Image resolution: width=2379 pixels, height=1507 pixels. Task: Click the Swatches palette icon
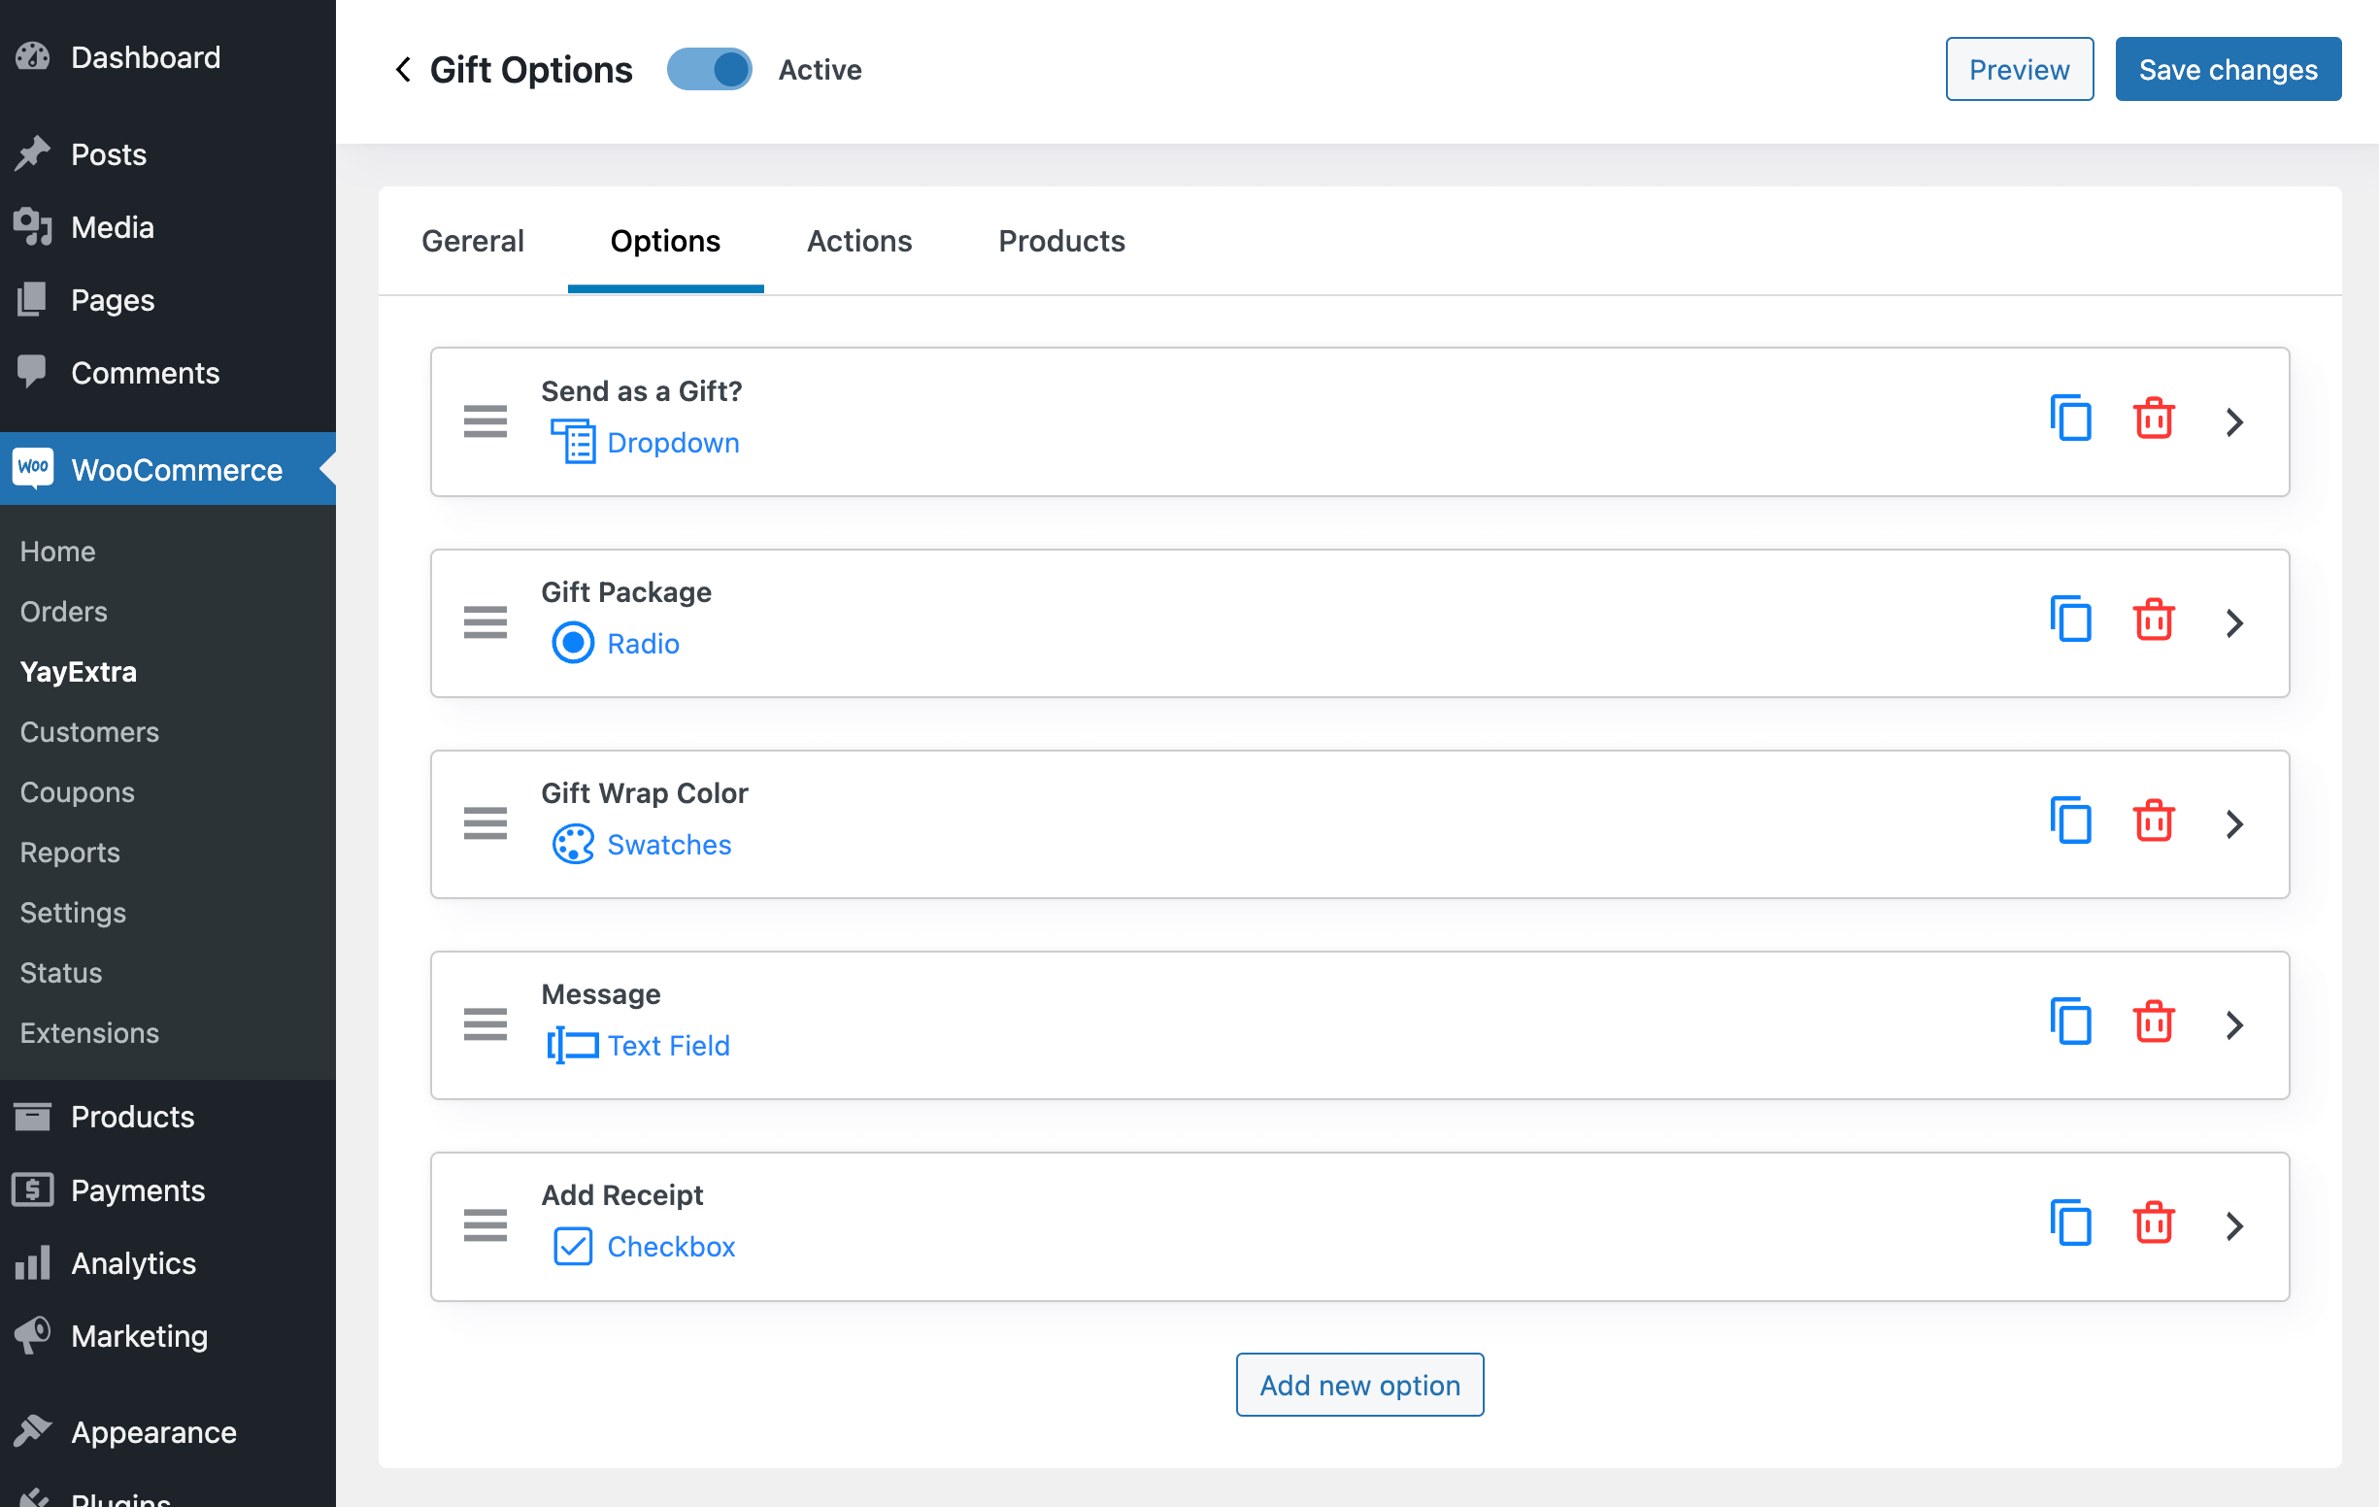tap(573, 845)
